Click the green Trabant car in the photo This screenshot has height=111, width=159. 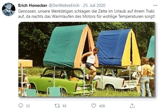(x=62, y=81)
